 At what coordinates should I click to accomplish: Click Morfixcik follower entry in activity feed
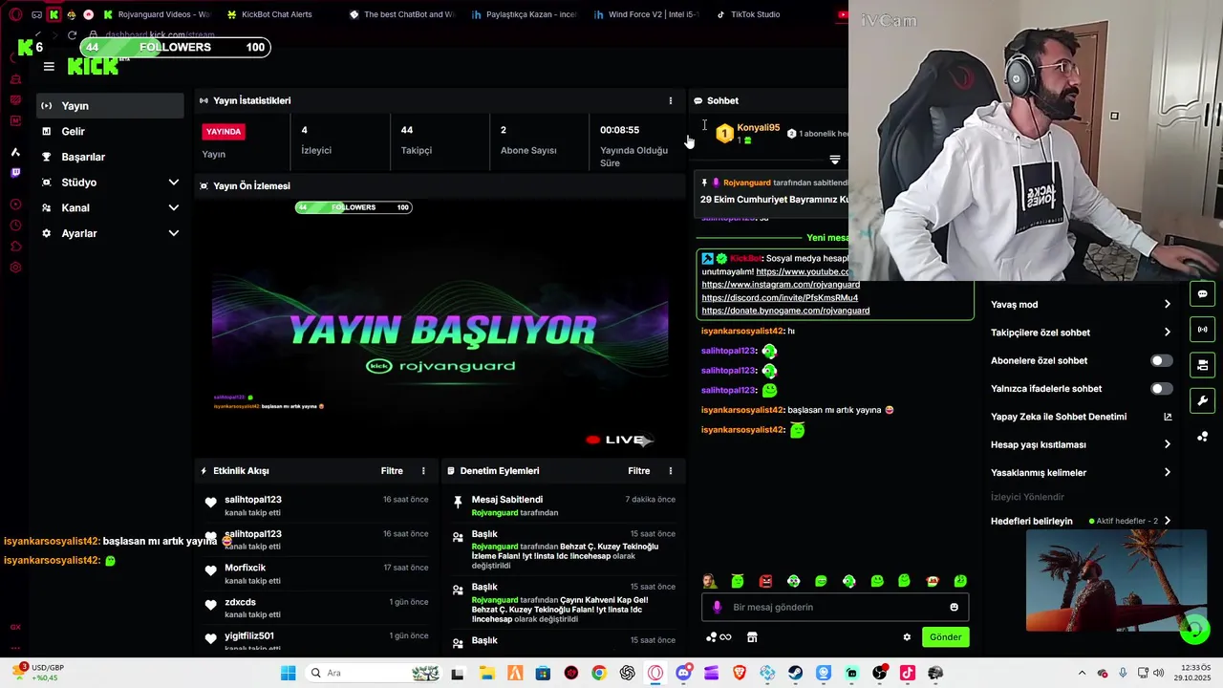coord(316,574)
